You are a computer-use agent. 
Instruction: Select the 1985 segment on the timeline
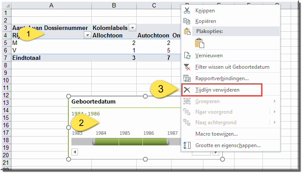131,141
